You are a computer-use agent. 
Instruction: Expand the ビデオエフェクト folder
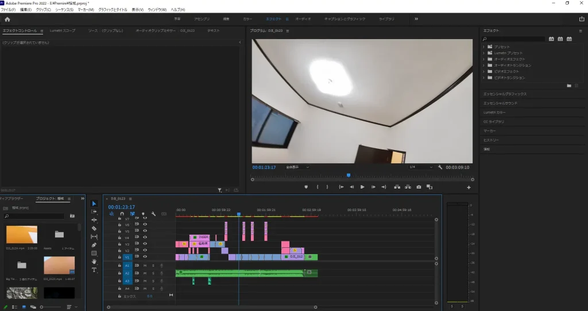tap(483, 71)
